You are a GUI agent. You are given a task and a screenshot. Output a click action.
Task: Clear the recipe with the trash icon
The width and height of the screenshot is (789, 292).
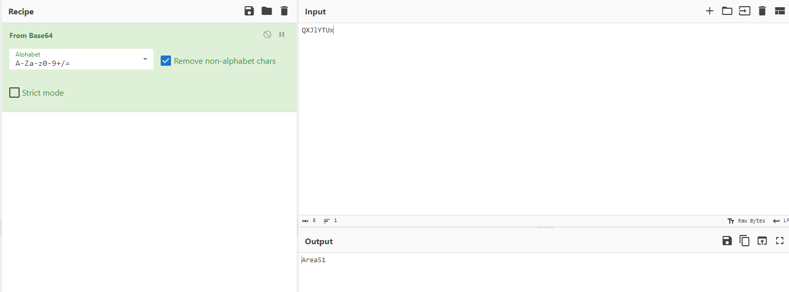(x=284, y=11)
